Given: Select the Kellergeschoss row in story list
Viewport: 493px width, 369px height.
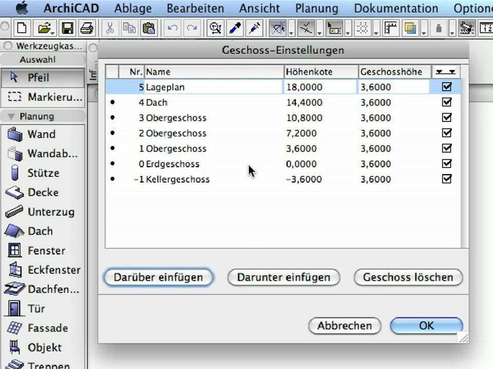Looking at the screenshot, I should point(283,179).
